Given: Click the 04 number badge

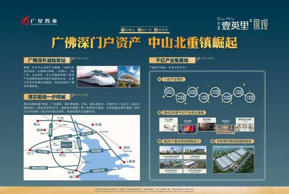Looking at the screenshot, I should coord(212,141).
